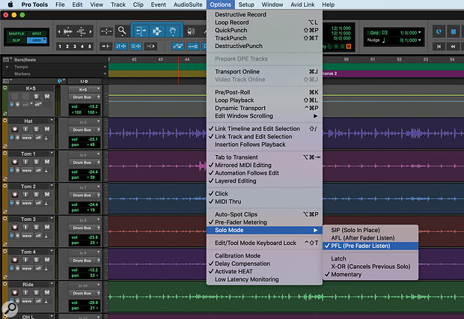This screenshot has height=319, width=464.
Task: Record-enable the Tom 1 track
Action: (14, 162)
